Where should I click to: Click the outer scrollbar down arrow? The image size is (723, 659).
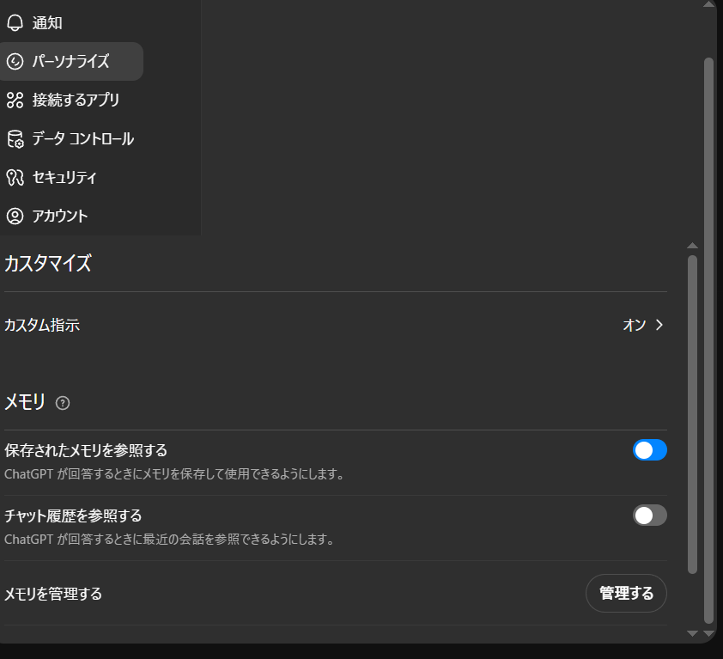point(708,633)
